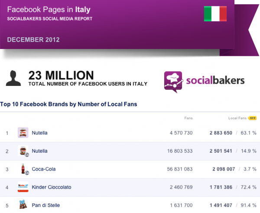The height and width of the screenshot is (213, 260).
Task: Click the Fans column header
Action: pyautogui.click(x=188, y=118)
